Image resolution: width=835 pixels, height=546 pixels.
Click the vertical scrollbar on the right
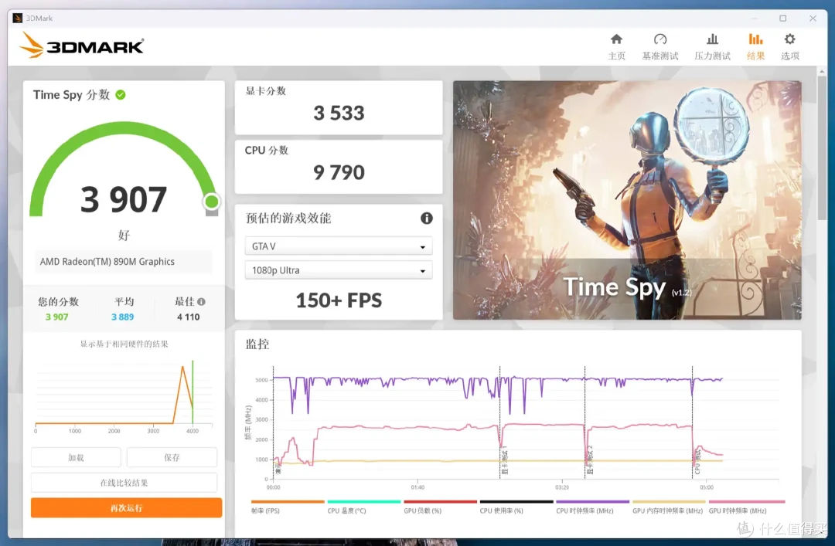click(822, 148)
